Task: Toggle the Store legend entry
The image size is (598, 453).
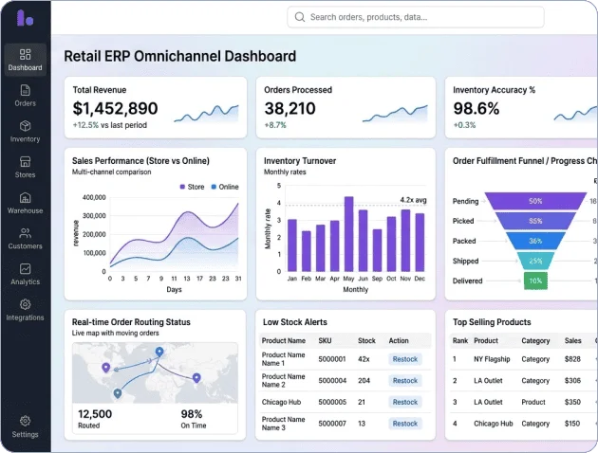Action: (192, 187)
